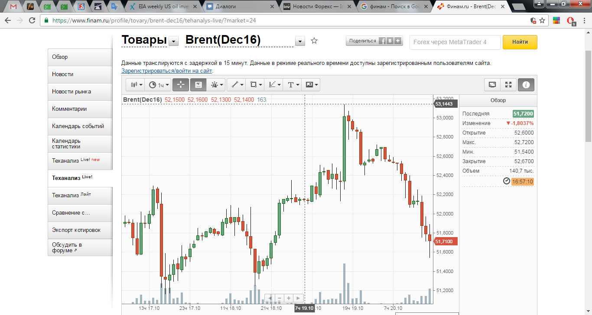Expand the Товары category dropdown arrow

tap(173, 41)
